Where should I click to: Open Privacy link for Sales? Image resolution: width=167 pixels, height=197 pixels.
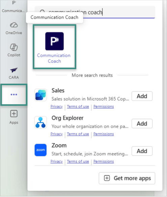point(56,106)
